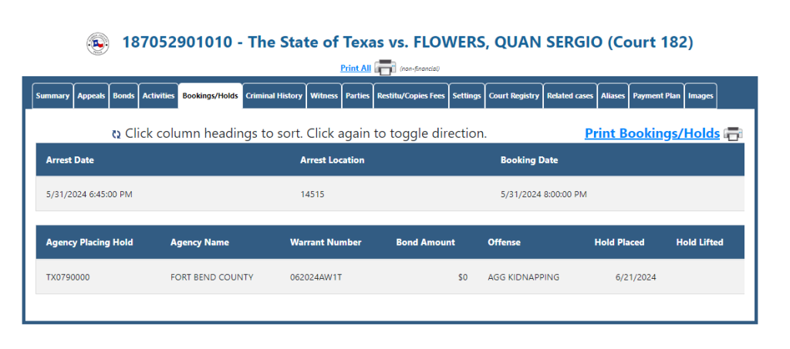The width and height of the screenshot is (790, 349).
Task: Sort by Arrest Date column heading
Action: [70, 160]
